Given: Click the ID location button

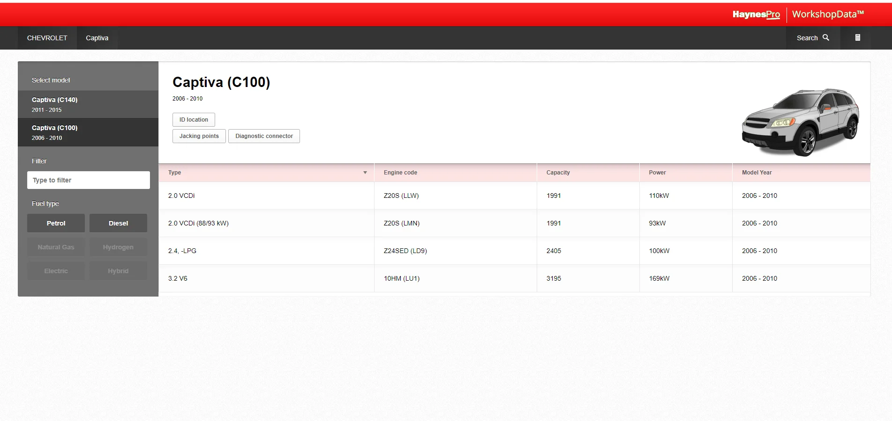Looking at the screenshot, I should [194, 120].
